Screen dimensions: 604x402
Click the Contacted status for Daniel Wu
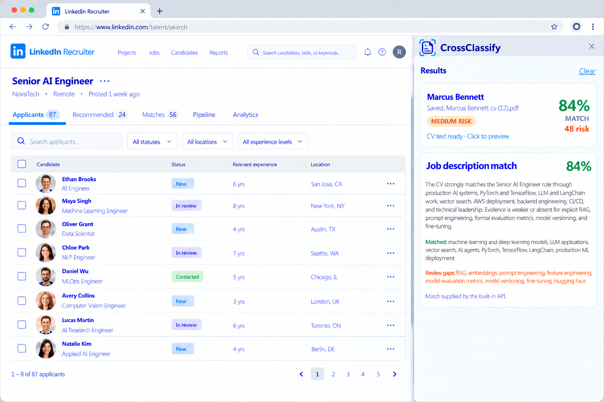[187, 277]
